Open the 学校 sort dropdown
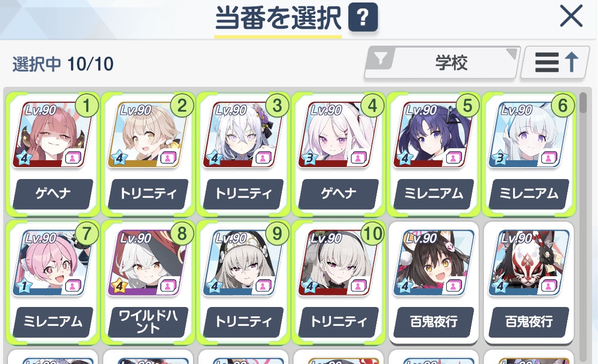Viewport: 598px width, 364px height. 443,63
